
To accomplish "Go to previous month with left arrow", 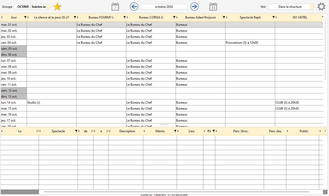I will [134, 7].
